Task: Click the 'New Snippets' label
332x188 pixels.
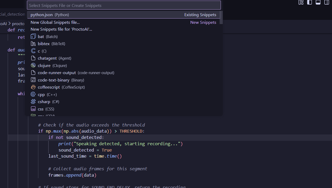Action: pyautogui.click(x=203, y=22)
